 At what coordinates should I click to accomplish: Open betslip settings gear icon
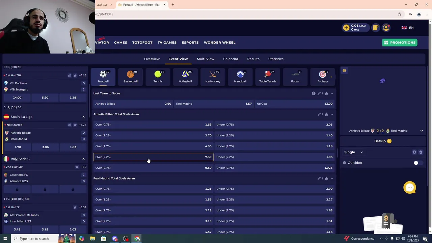point(414,152)
